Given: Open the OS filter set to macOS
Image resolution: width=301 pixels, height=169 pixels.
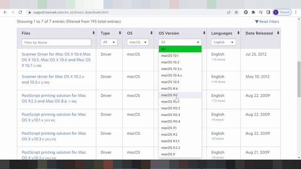Looking at the screenshot, I should 138,42.
